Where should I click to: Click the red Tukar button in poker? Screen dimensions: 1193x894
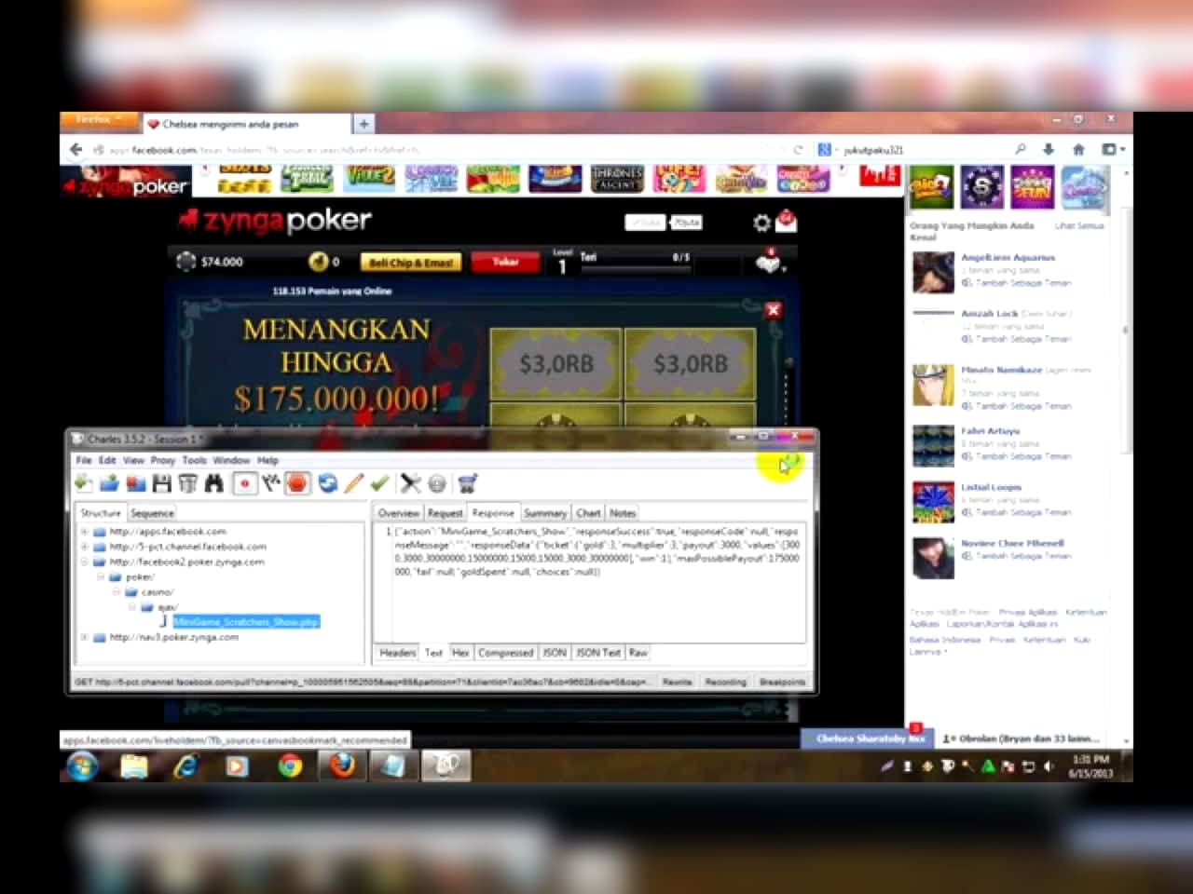505,262
